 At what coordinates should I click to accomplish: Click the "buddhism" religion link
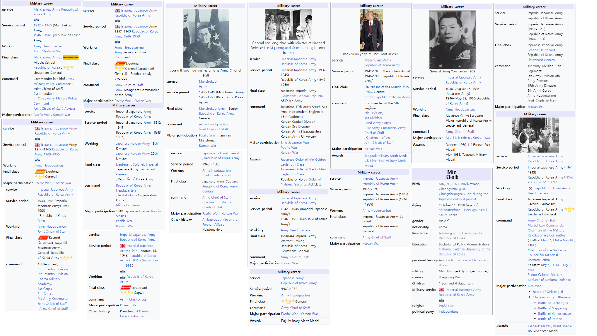446,306
